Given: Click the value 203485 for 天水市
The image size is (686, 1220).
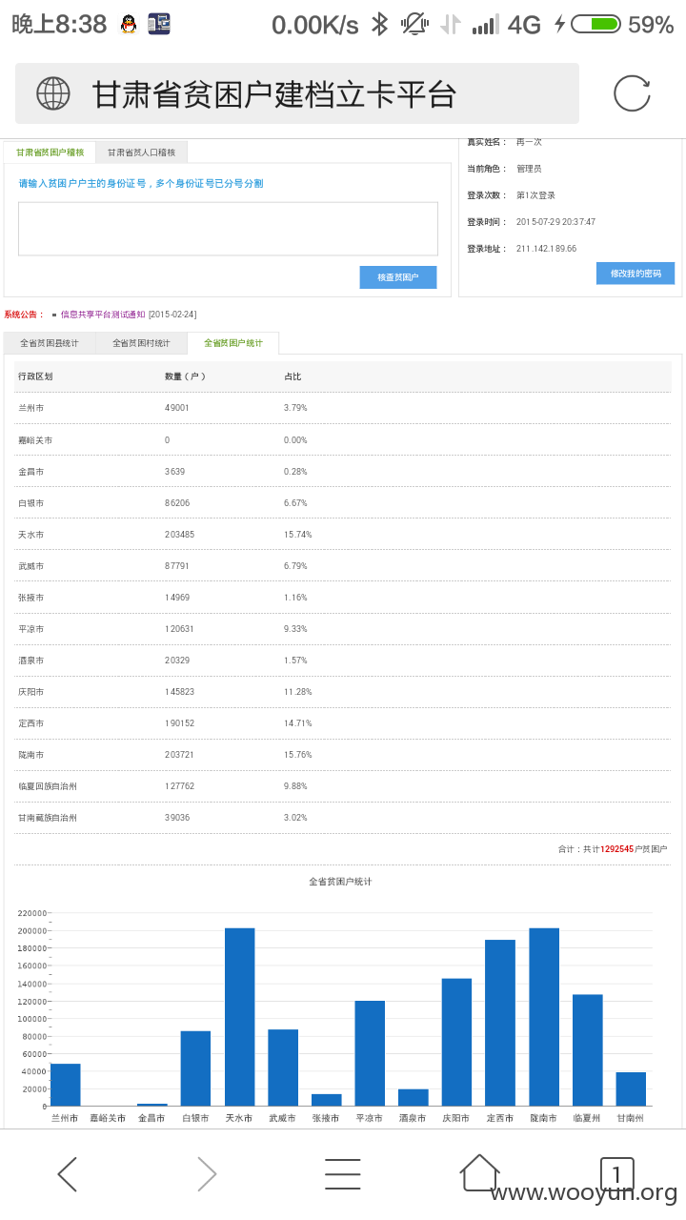Looking at the screenshot, I should tap(179, 535).
